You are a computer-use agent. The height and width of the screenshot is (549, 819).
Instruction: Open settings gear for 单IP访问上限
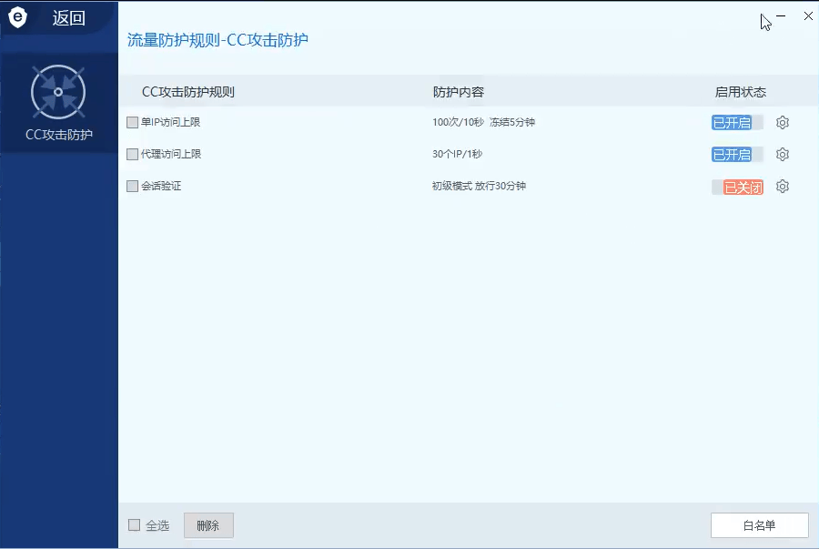pyautogui.click(x=782, y=123)
